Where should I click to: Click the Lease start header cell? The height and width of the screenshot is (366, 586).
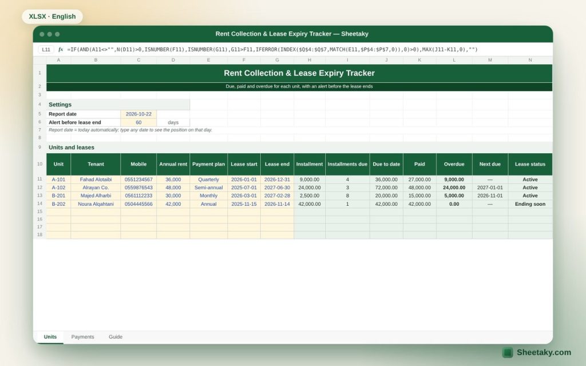pos(244,164)
